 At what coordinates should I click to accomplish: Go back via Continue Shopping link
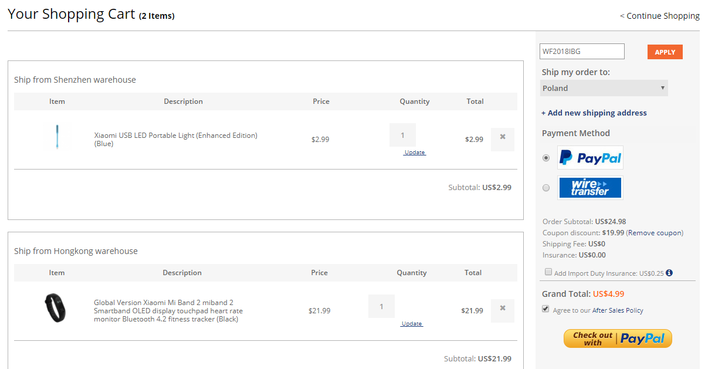click(x=660, y=16)
